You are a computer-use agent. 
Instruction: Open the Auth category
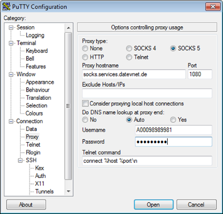pyautogui.click(x=40, y=176)
